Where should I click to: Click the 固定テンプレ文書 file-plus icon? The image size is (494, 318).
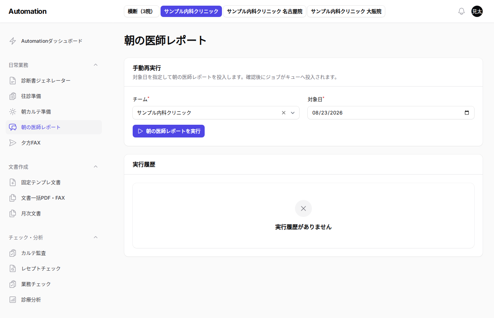tap(13, 182)
